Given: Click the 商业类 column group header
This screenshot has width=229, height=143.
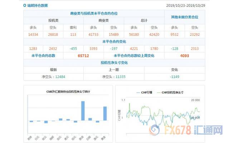Looking at the screenshot, I should click(x=103, y=20).
